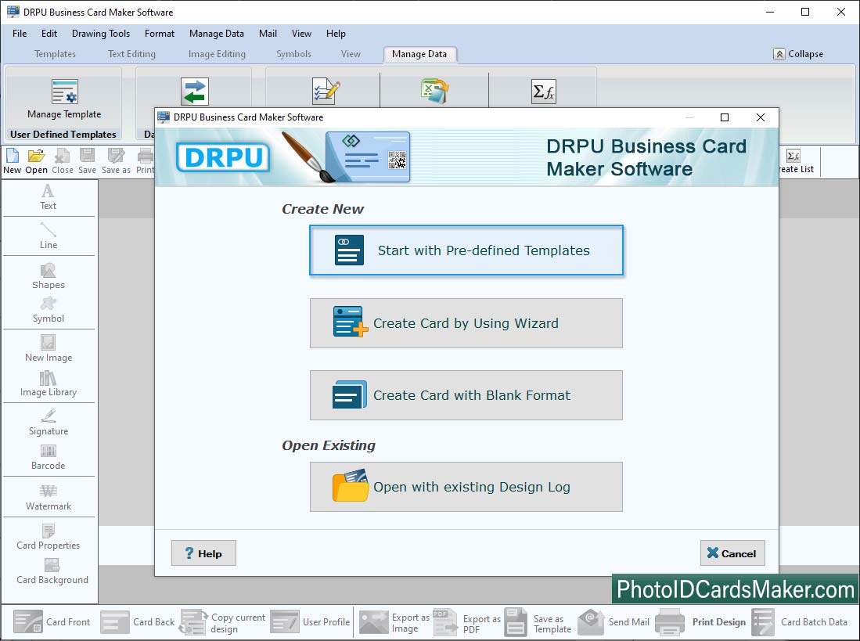The image size is (860, 641).
Task: Switch to the Symbols ribbon tab
Action: click(x=293, y=54)
